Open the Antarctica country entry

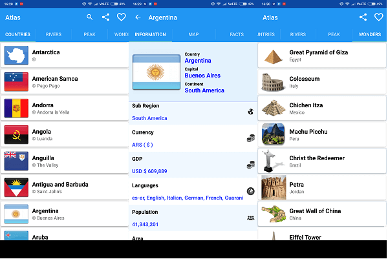[x=65, y=56]
